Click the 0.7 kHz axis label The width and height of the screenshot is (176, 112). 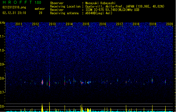2,92
